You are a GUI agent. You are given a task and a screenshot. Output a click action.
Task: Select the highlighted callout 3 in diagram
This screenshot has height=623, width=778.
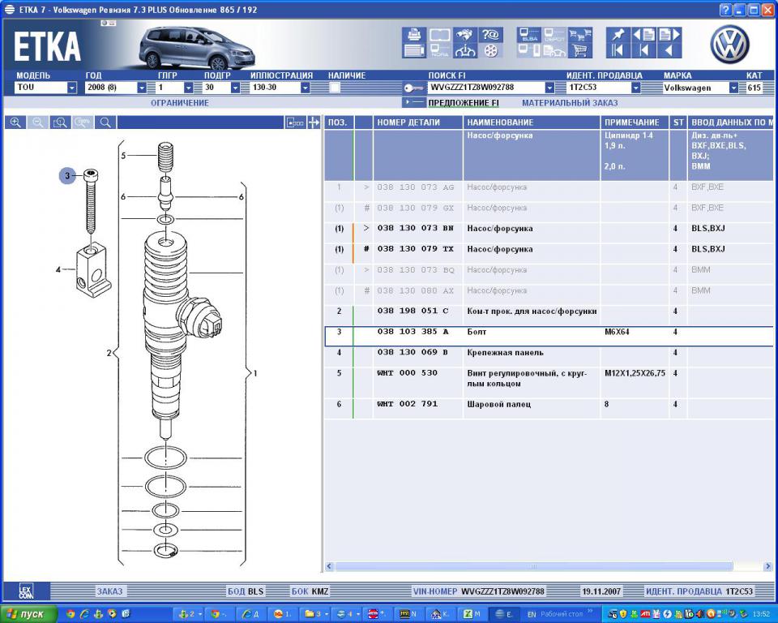coord(67,175)
